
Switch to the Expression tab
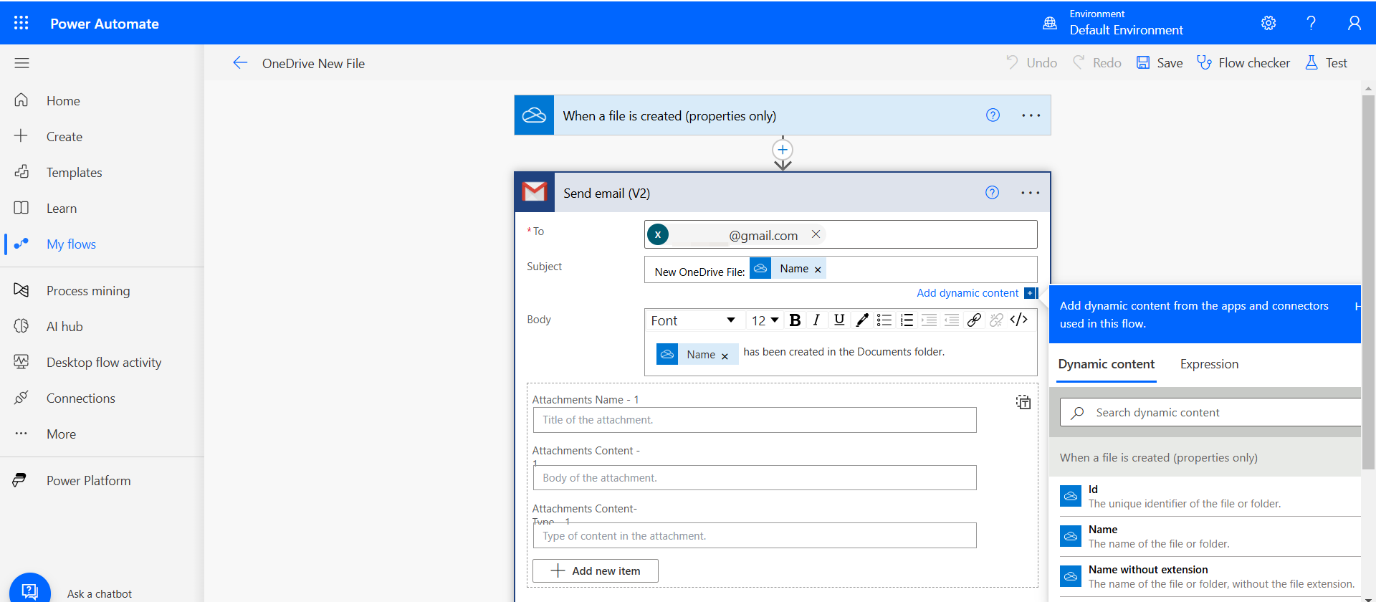pyautogui.click(x=1209, y=364)
